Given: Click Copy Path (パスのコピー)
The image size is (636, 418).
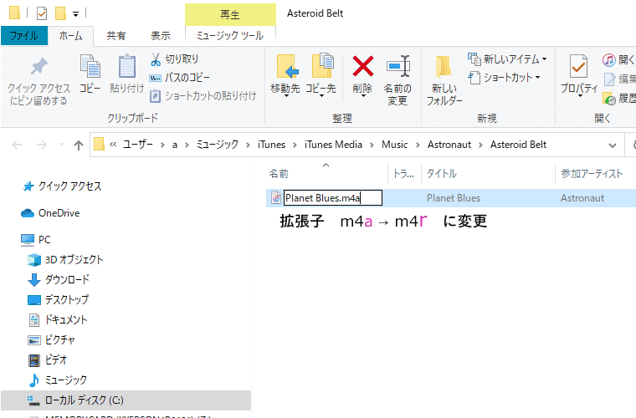Looking at the screenshot, I should coord(180,78).
